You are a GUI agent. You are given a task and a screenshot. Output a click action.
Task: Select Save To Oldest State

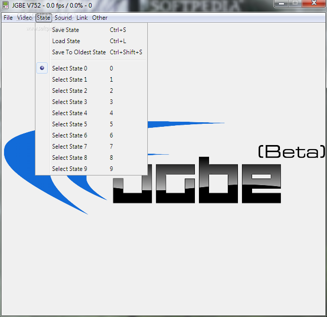click(x=91, y=52)
